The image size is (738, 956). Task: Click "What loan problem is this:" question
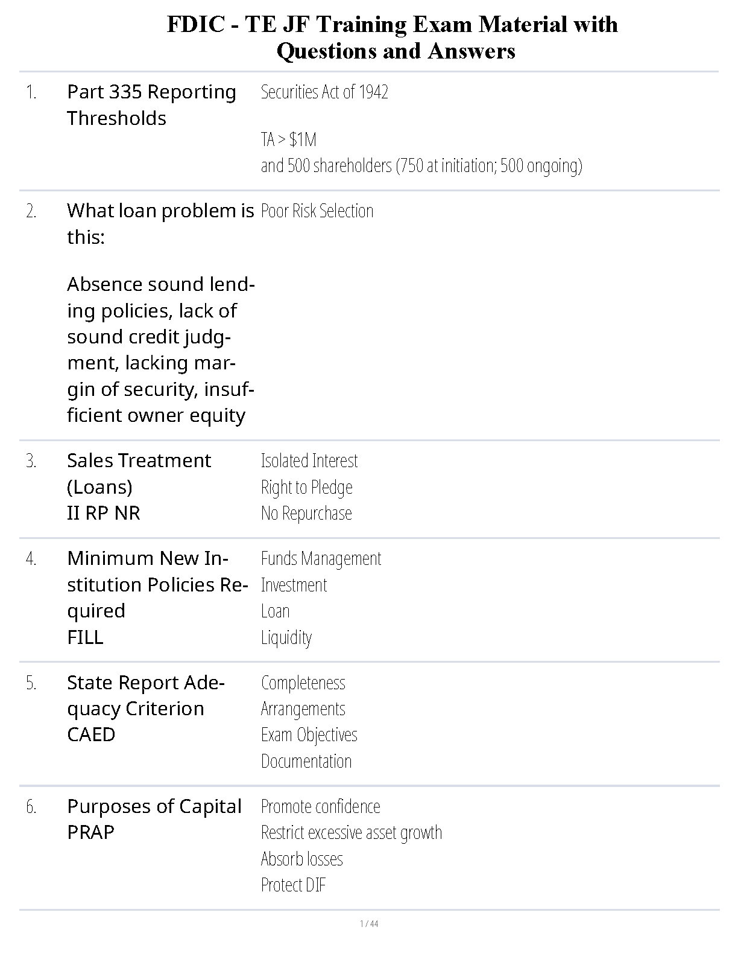pos(160,223)
